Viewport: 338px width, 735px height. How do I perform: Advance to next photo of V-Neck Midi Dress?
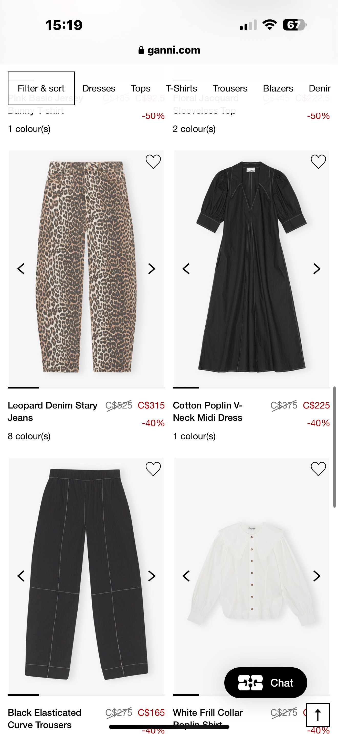(x=317, y=269)
